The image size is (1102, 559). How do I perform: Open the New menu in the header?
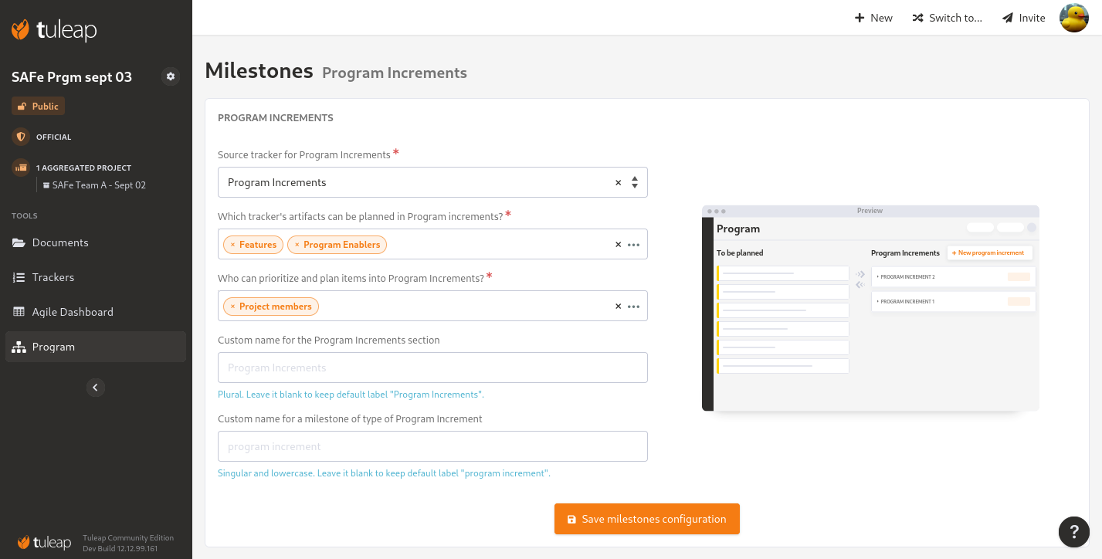[x=873, y=17]
